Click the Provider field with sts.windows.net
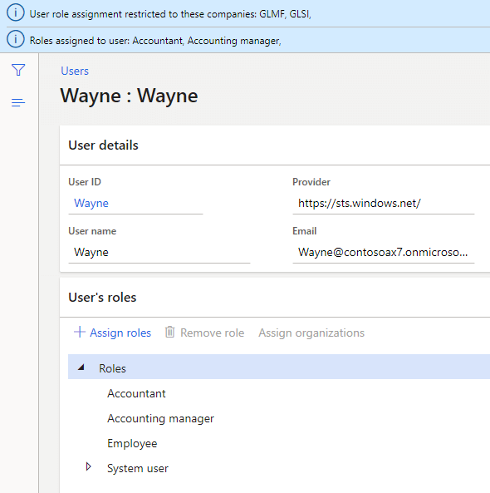The width and height of the screenshot is (490, 493). coord(384,204)
